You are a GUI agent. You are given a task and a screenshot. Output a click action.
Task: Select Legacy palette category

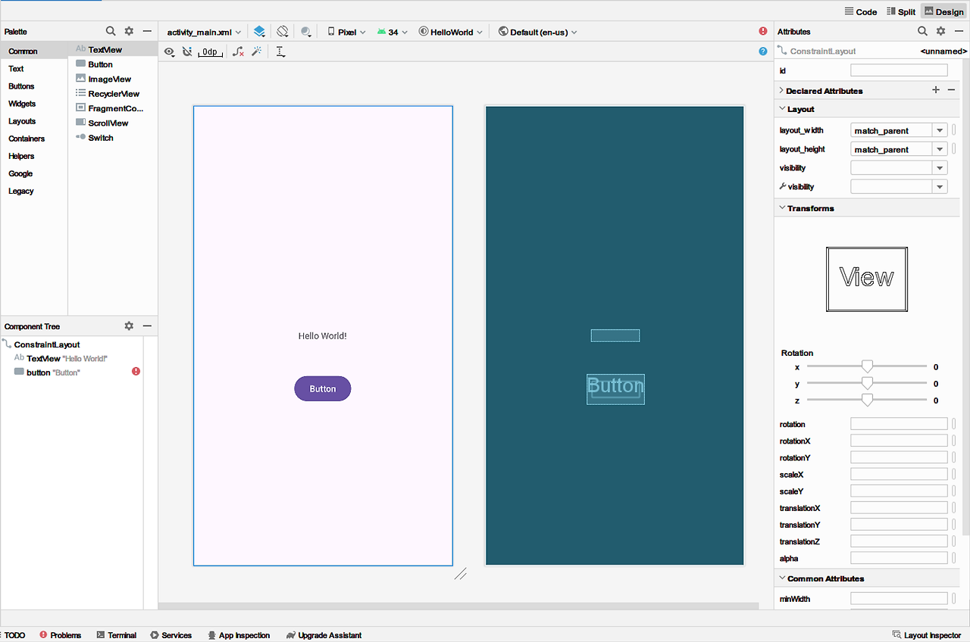[33, 191]
